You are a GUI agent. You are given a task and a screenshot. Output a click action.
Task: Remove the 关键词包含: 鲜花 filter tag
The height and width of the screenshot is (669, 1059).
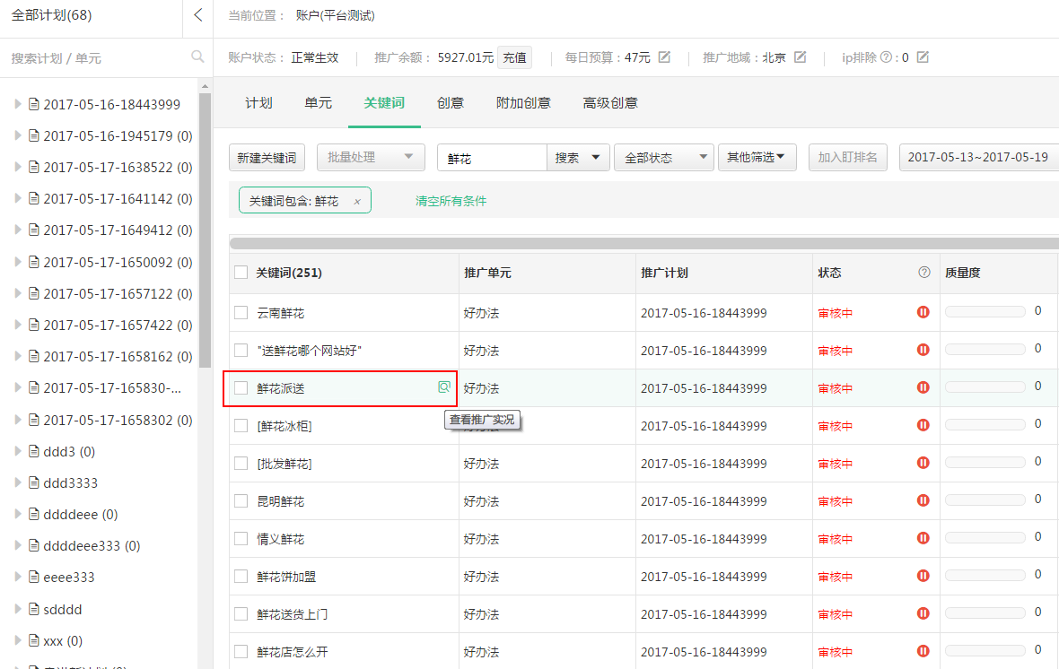coord(357,201)
